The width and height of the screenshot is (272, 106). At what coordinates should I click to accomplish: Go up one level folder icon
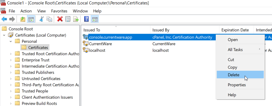tap(23, 19)
